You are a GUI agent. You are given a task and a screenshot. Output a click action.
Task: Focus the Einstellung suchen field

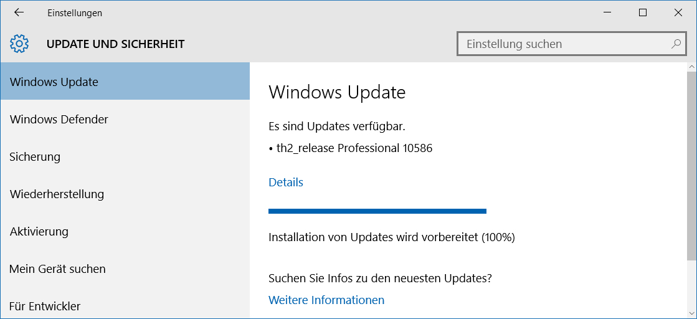click(x=571, y=44)
